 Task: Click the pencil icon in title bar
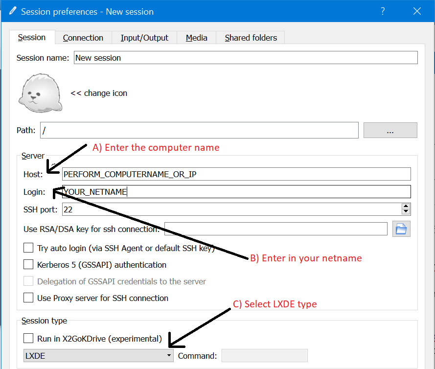pyautogui.click(x=12, y=11)
